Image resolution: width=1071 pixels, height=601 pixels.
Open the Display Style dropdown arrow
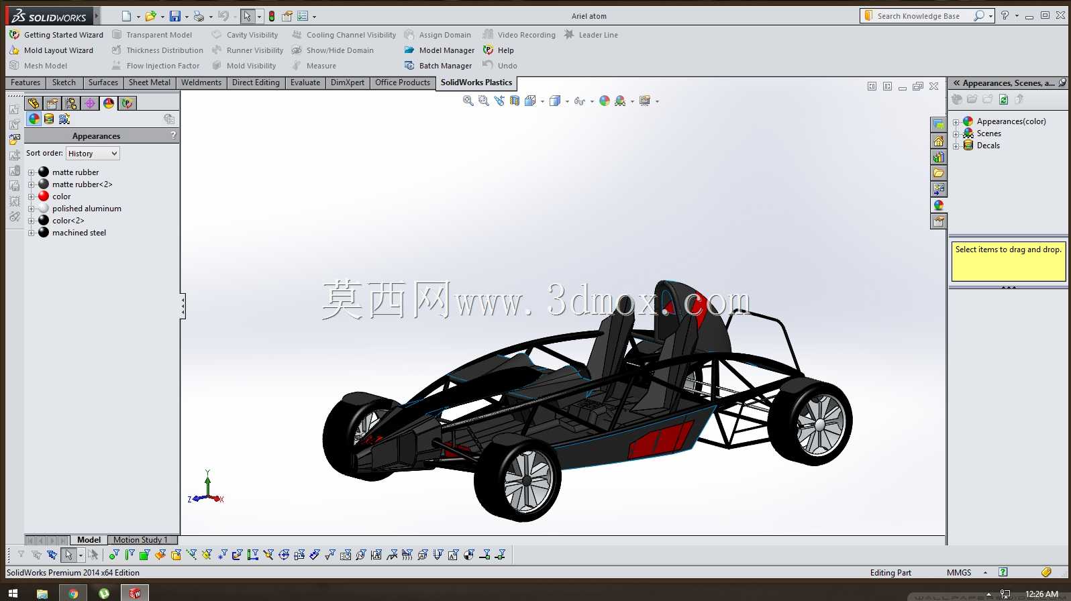[x=567, y=101]
